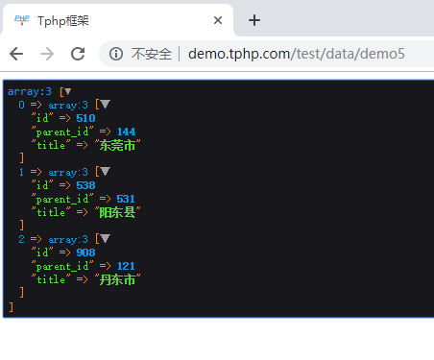This screenshot has width=434, height=360.
Task: Click the title value 阳东县
Action: click(117, 212)
